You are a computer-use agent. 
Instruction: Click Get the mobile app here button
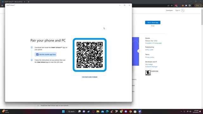[x=46, y=54]
